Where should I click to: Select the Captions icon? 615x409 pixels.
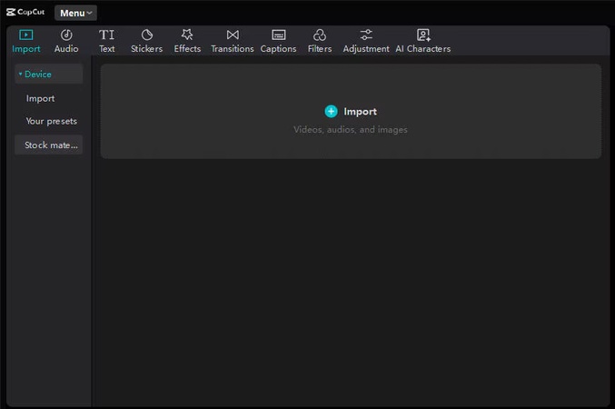pos(278,35)
